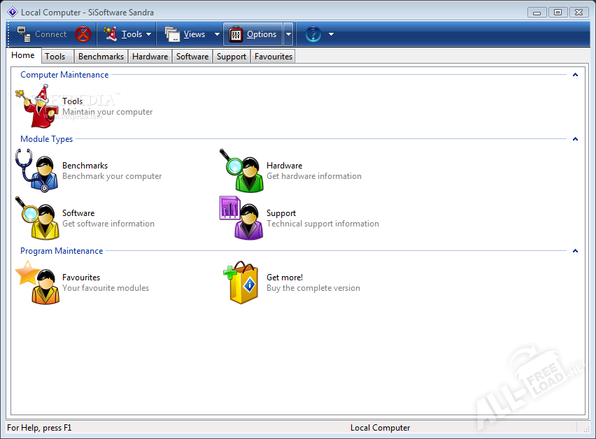596x439 pixels.
Task: Click the Connect toolbar button
Action: tap(42, 34)
